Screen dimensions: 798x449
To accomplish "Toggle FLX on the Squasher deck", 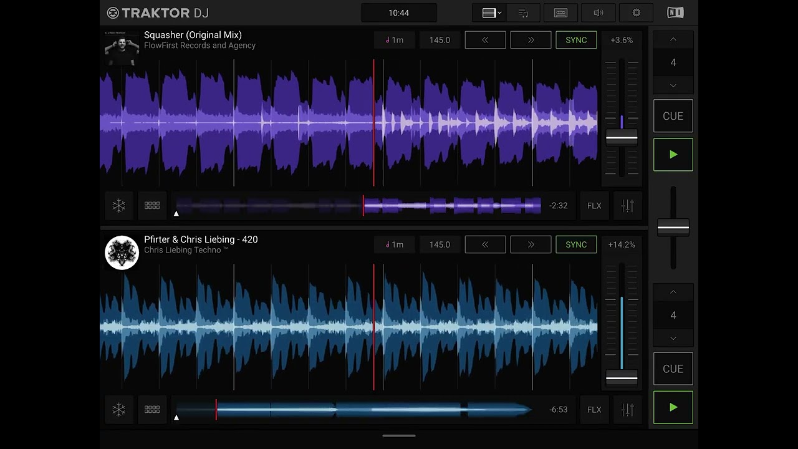I will click(x=594, y=205).
